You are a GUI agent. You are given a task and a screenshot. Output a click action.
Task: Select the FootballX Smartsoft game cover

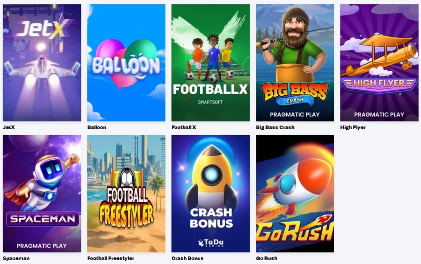[210, 63]
